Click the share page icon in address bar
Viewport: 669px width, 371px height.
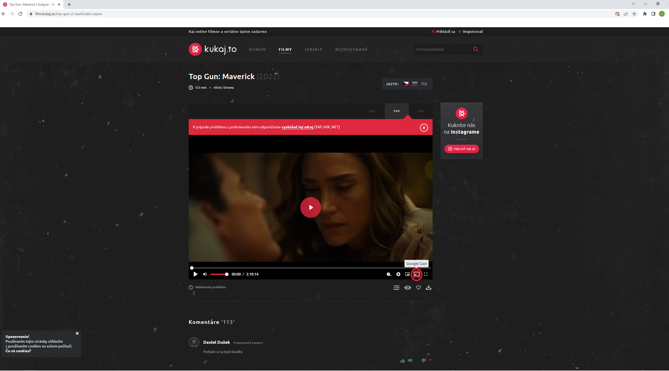[626, 14]
